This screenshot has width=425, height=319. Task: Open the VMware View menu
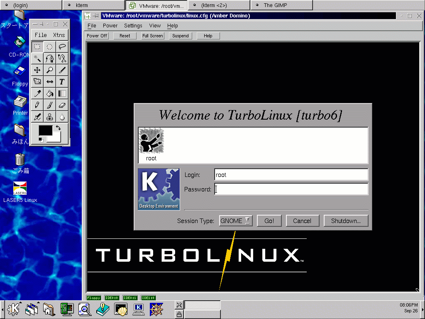coord(155,26)
